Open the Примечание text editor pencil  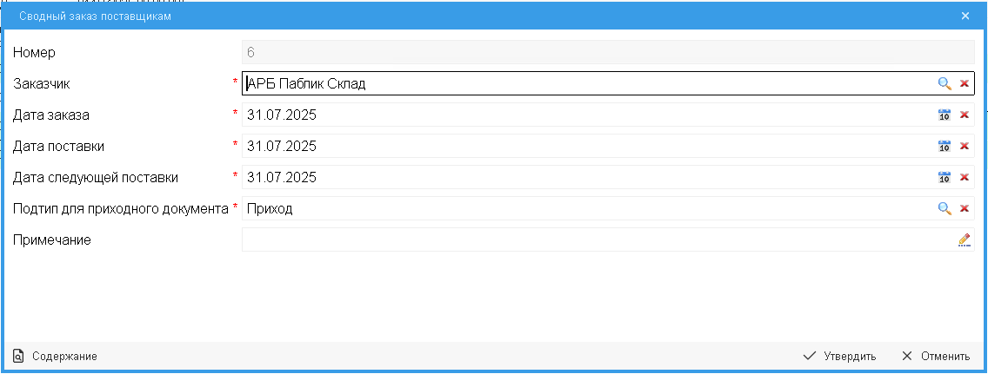[964, 239]
